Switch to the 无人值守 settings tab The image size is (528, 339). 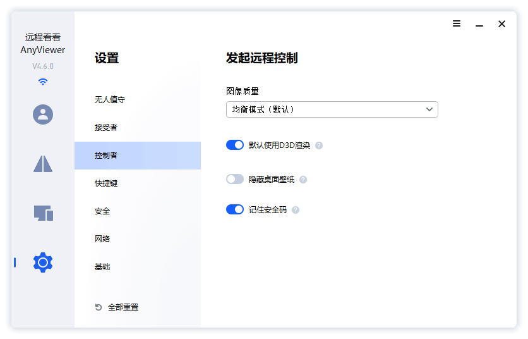tap(110, 100)
